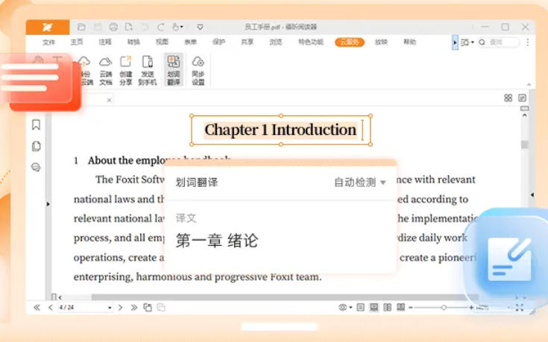Click the Foxit logo button
Viewport: 548px width, 342px height.
(x=48, y=27)
